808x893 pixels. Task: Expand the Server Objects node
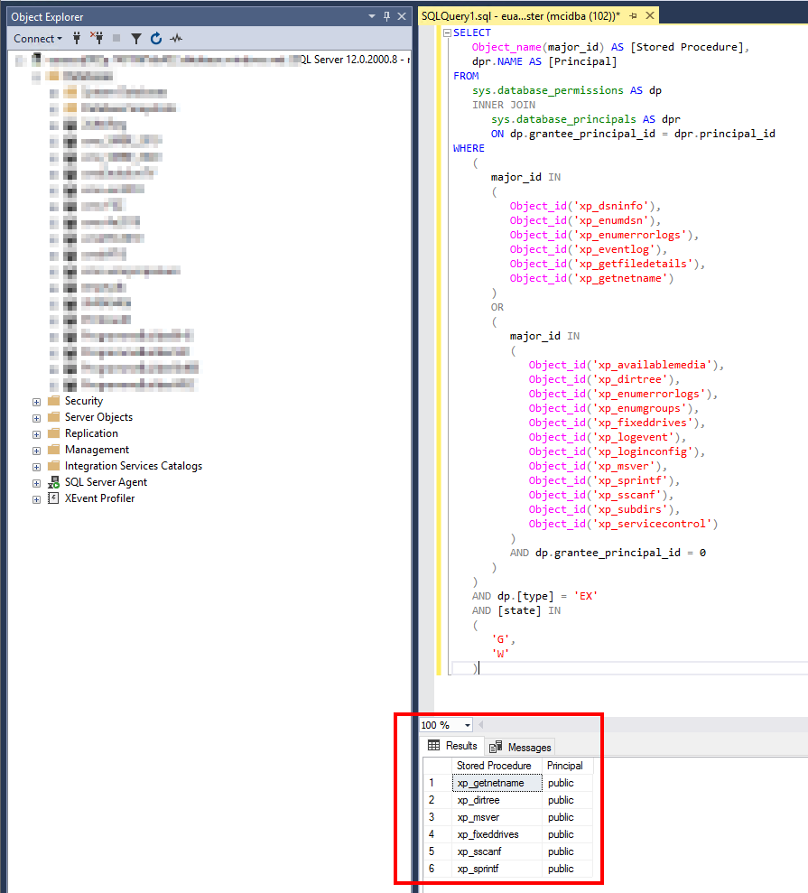tap(36, 418)
